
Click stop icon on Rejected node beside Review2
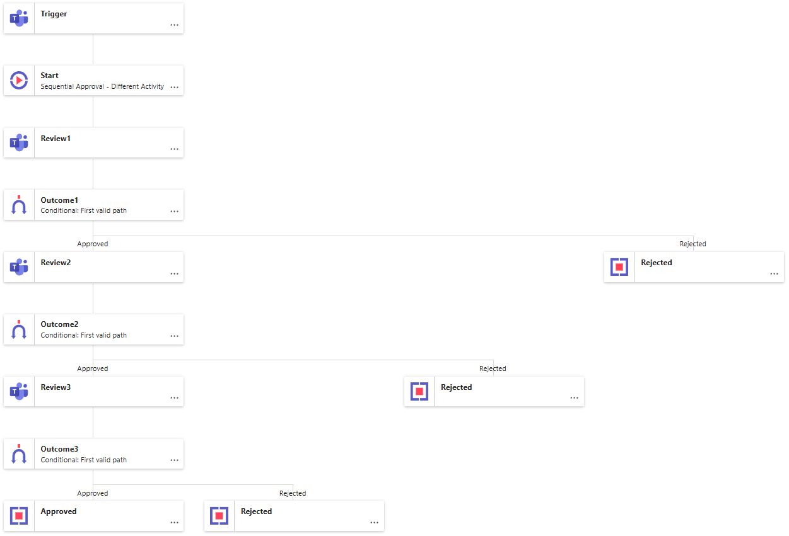[x=619, y=267]
